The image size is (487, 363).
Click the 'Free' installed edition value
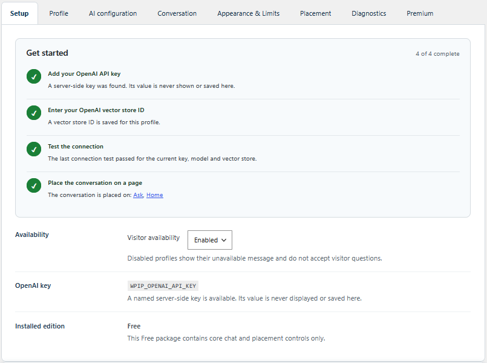click(x=134, y=326)
